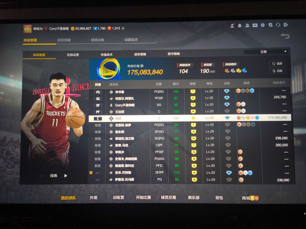Click the 回收 button

click(x=277, y=71)
